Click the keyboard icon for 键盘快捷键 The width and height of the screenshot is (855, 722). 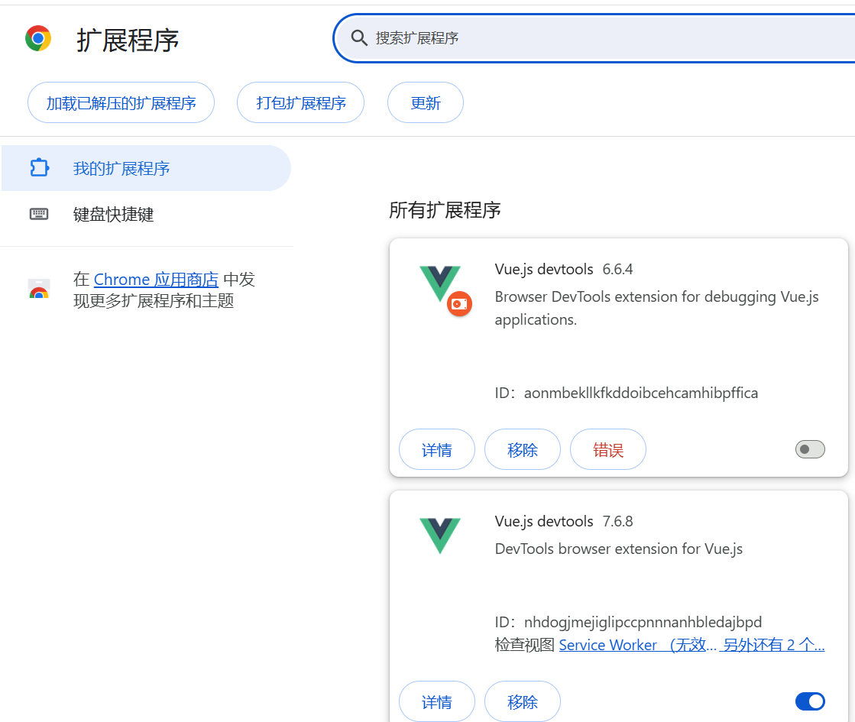[x=39, y=214]
